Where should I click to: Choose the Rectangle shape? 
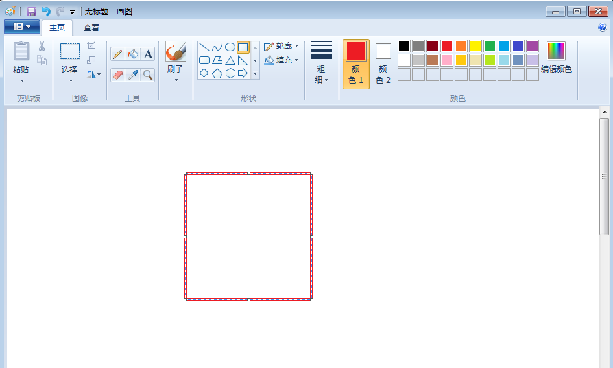pos(243,48)
